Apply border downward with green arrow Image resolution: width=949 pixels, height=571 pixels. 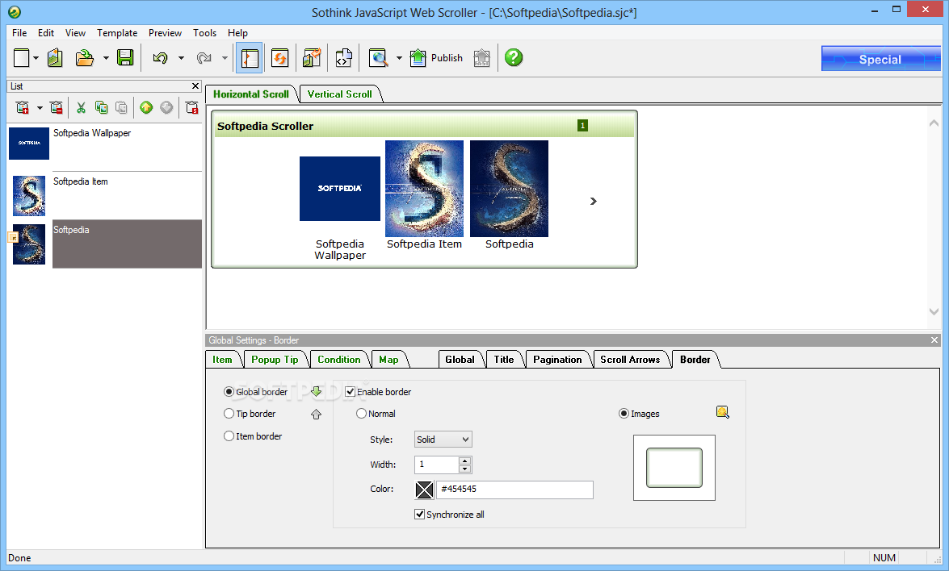316,391
